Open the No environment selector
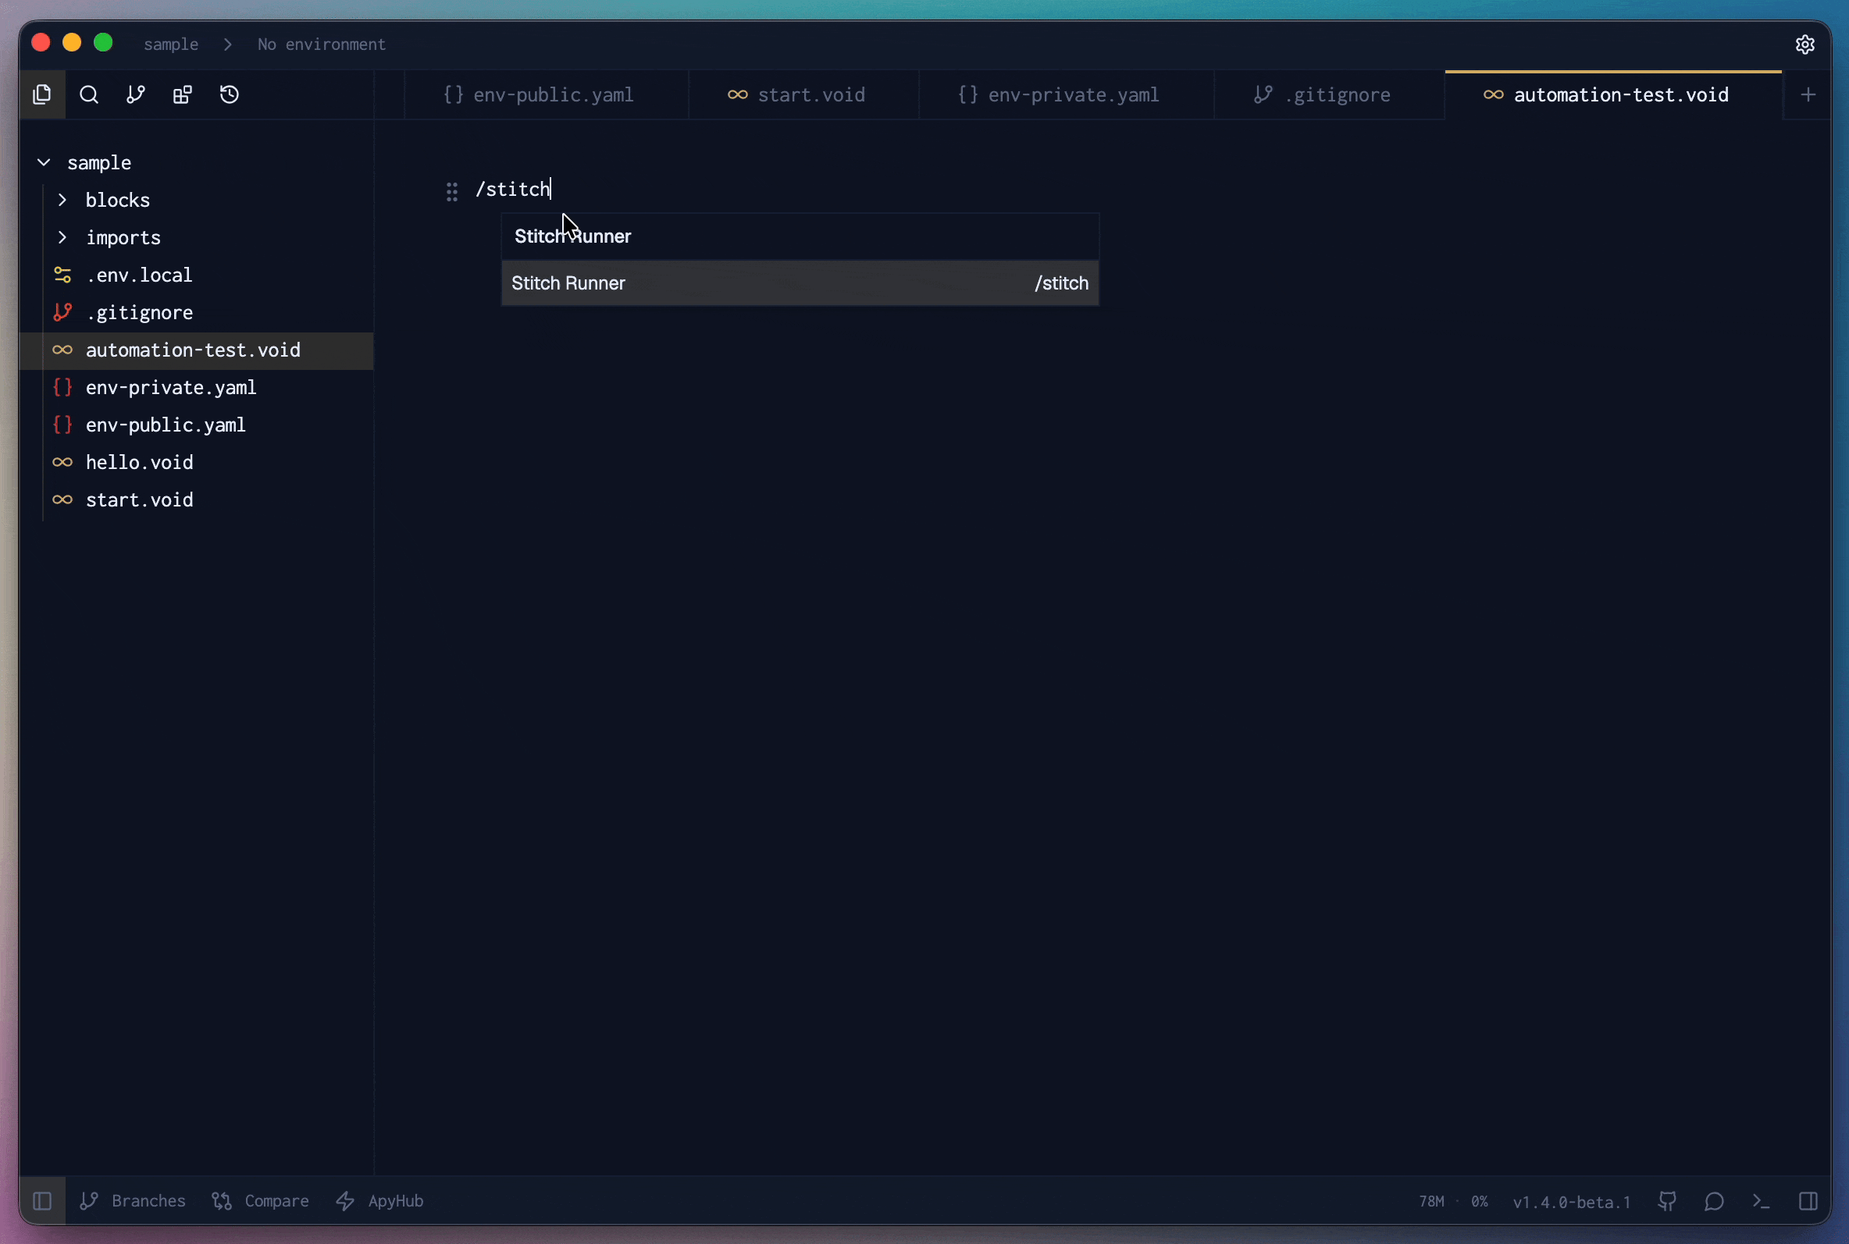The image size is (1849, 1244). coord(322,44)
